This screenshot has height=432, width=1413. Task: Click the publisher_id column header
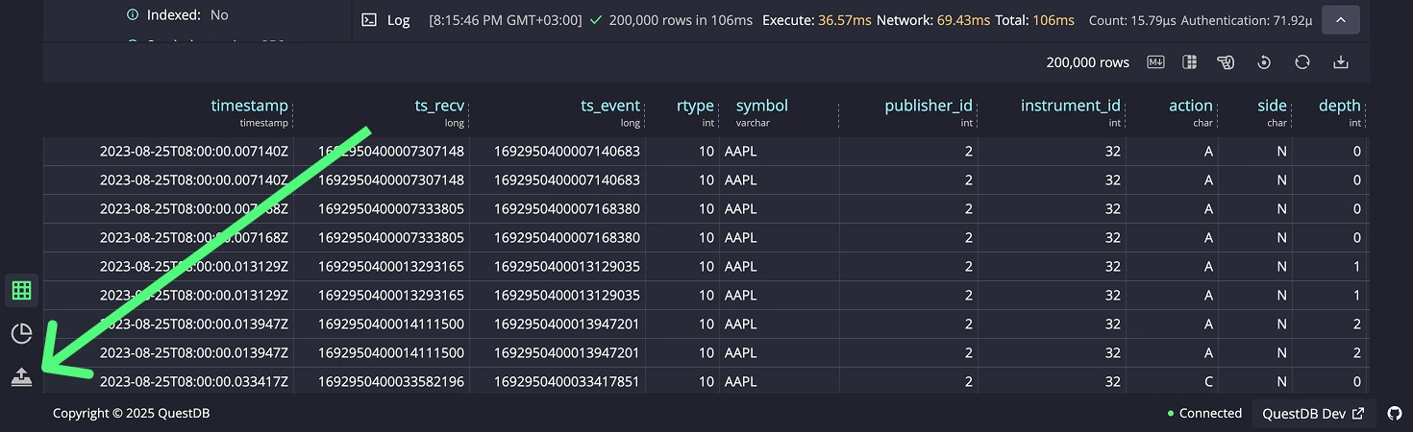click(928, 106)
